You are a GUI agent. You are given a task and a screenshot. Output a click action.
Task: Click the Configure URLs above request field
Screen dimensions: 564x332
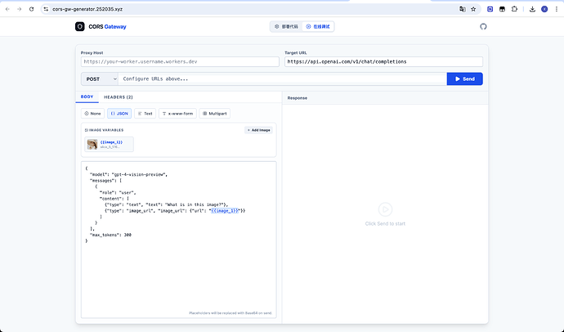(x=282, y=79)
